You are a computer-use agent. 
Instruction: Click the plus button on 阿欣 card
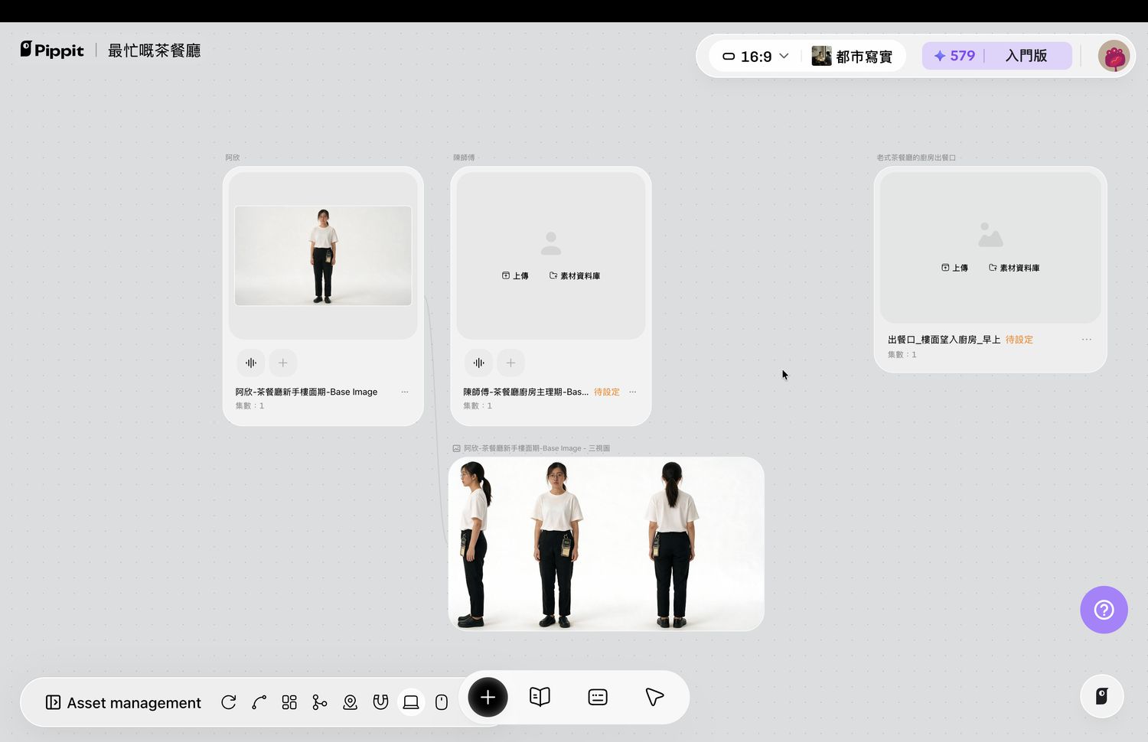coord(282,363)
